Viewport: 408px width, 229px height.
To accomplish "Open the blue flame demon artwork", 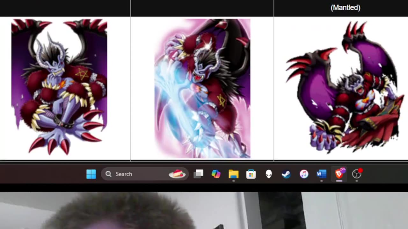I will [x=202, y=88].
